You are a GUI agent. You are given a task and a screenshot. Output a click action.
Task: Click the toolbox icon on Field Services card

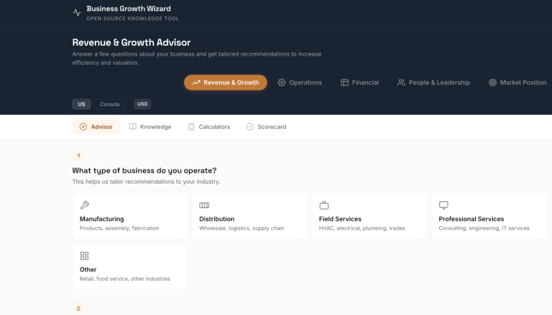click(x=324, y=205)
